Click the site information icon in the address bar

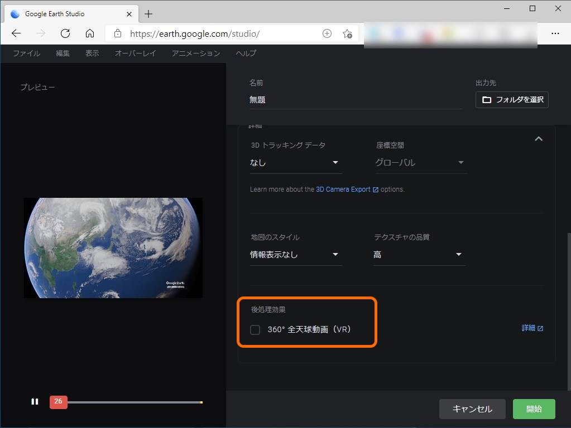point(117,33)
